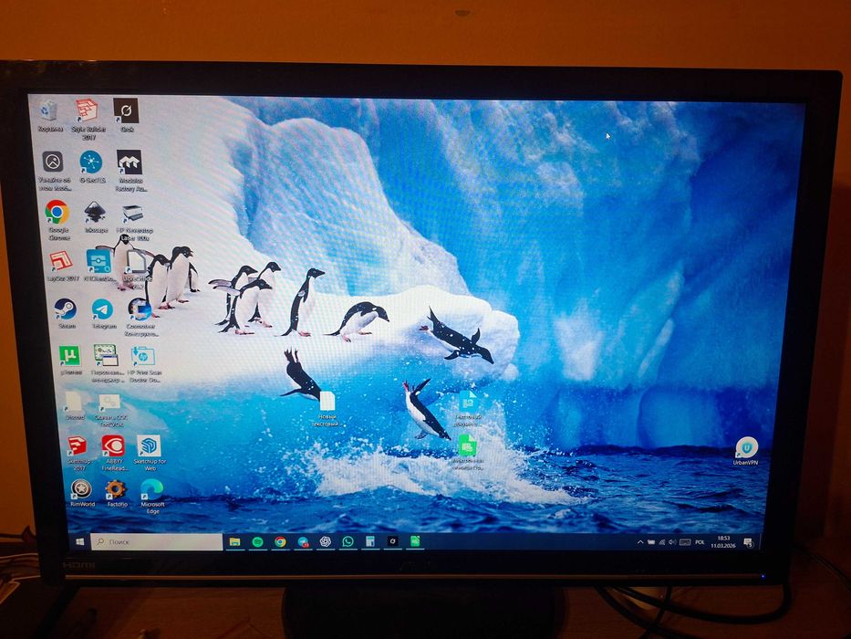This screenshot has height=639, width=851.
Task: Launch Inkscape from the desktop
Action: [96, 217]
